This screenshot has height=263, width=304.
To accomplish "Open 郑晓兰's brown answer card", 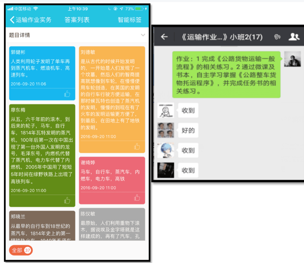I will 42,227.
